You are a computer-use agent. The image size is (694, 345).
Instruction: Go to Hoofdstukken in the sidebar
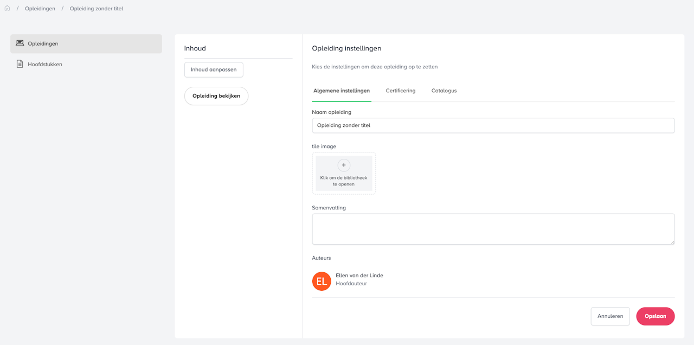(45, 64)
